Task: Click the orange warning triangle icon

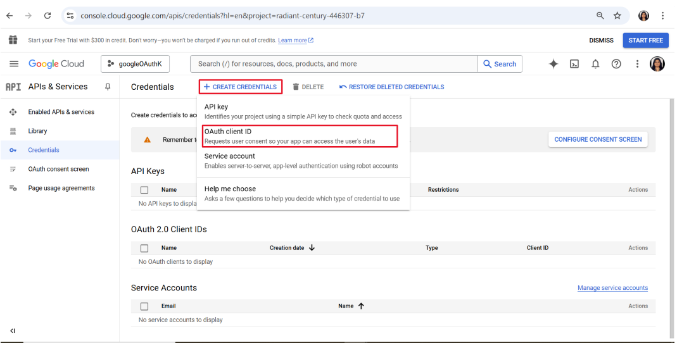Action: click(x=147, y=139)
